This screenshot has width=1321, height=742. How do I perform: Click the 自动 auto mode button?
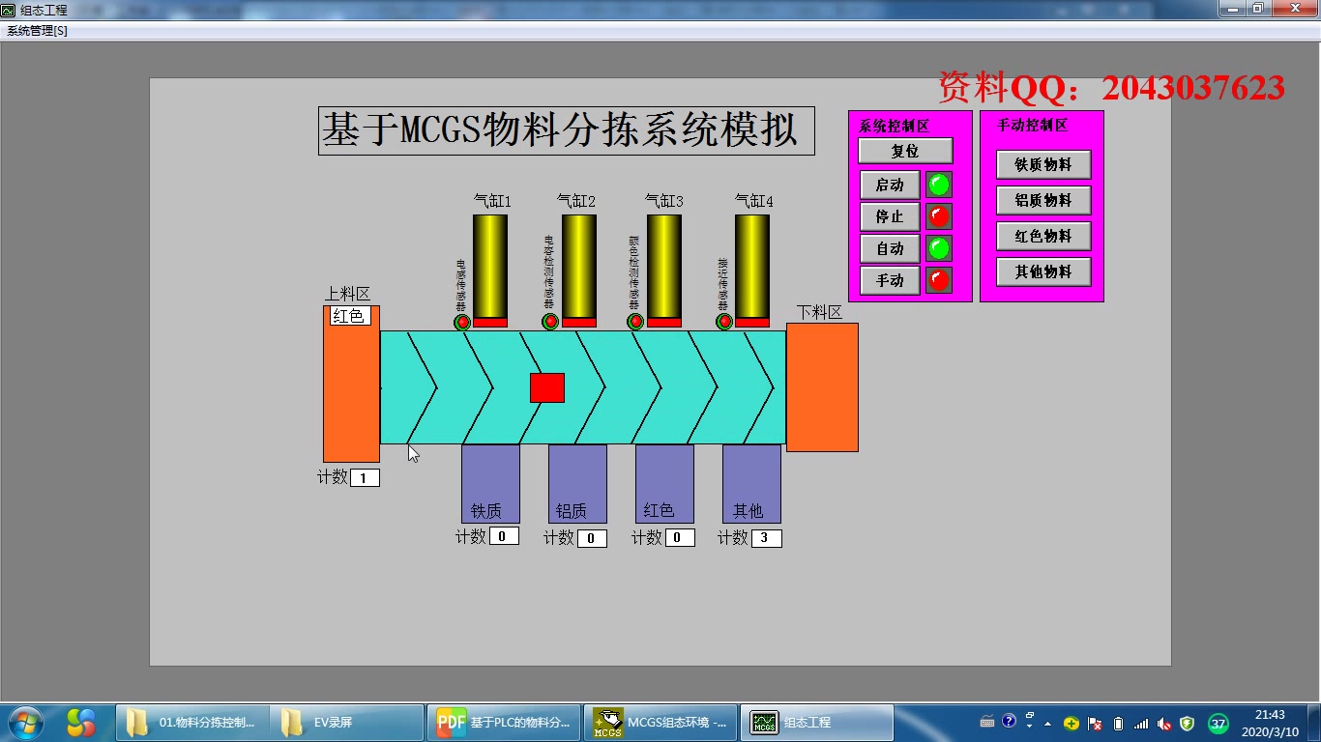[x=890, y=248]
